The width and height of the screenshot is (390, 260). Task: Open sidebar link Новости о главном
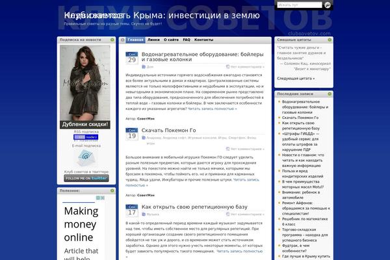coord(303,161)
